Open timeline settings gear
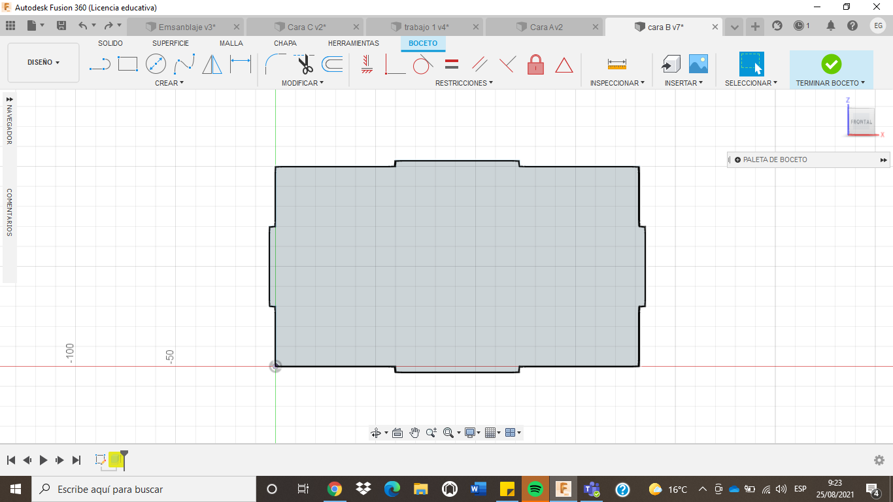Viewport: 893px width, 502px height. [879, 460]
